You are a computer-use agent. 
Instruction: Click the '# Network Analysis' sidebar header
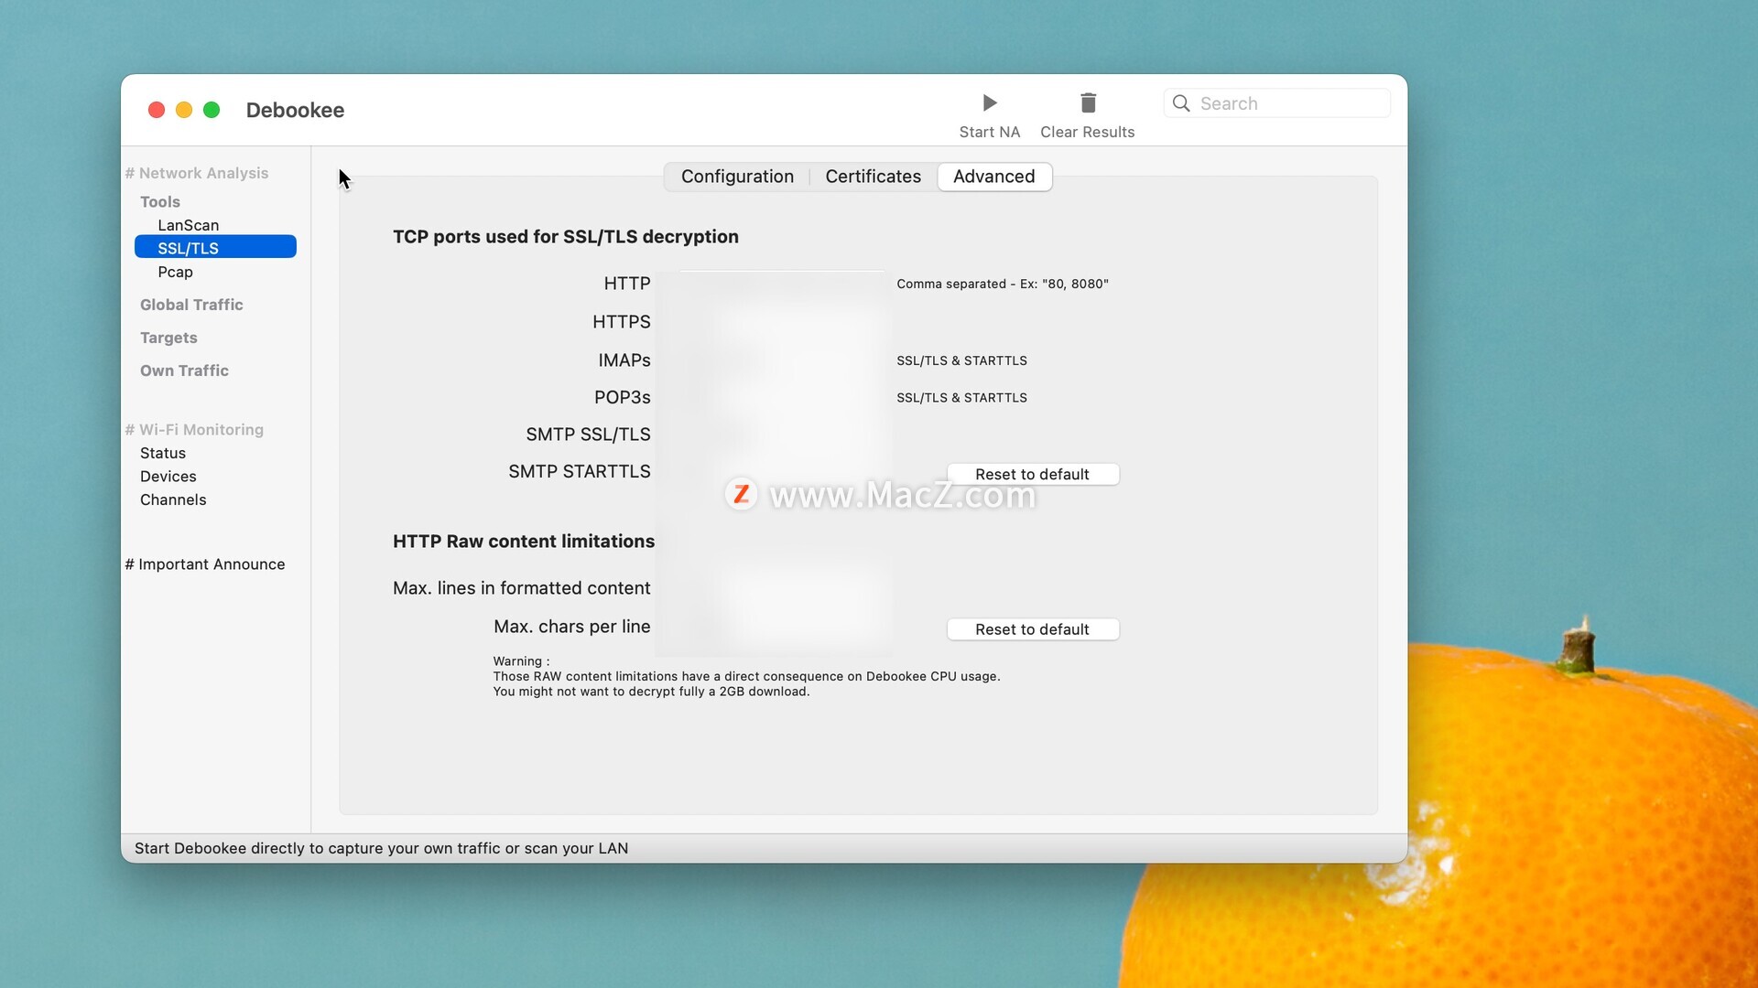click(197, 173)
